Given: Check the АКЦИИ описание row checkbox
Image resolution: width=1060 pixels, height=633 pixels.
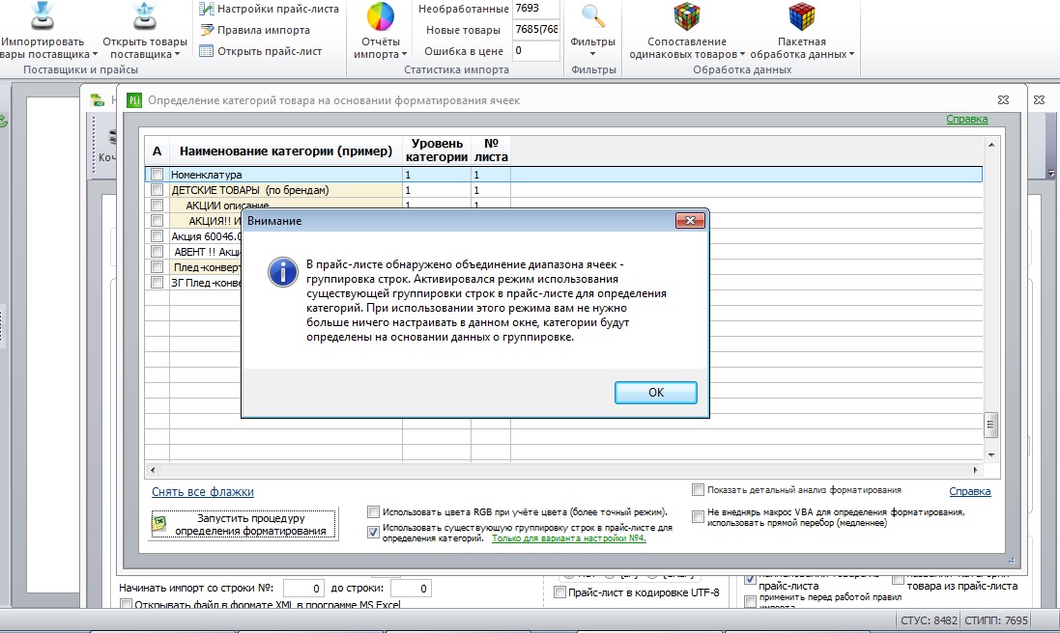Looking at the screenshot, I should coord(157,206).
